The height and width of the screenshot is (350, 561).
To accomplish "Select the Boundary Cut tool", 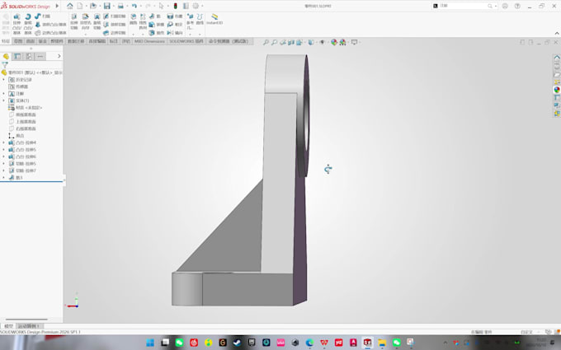I will [x=115, y=33].
